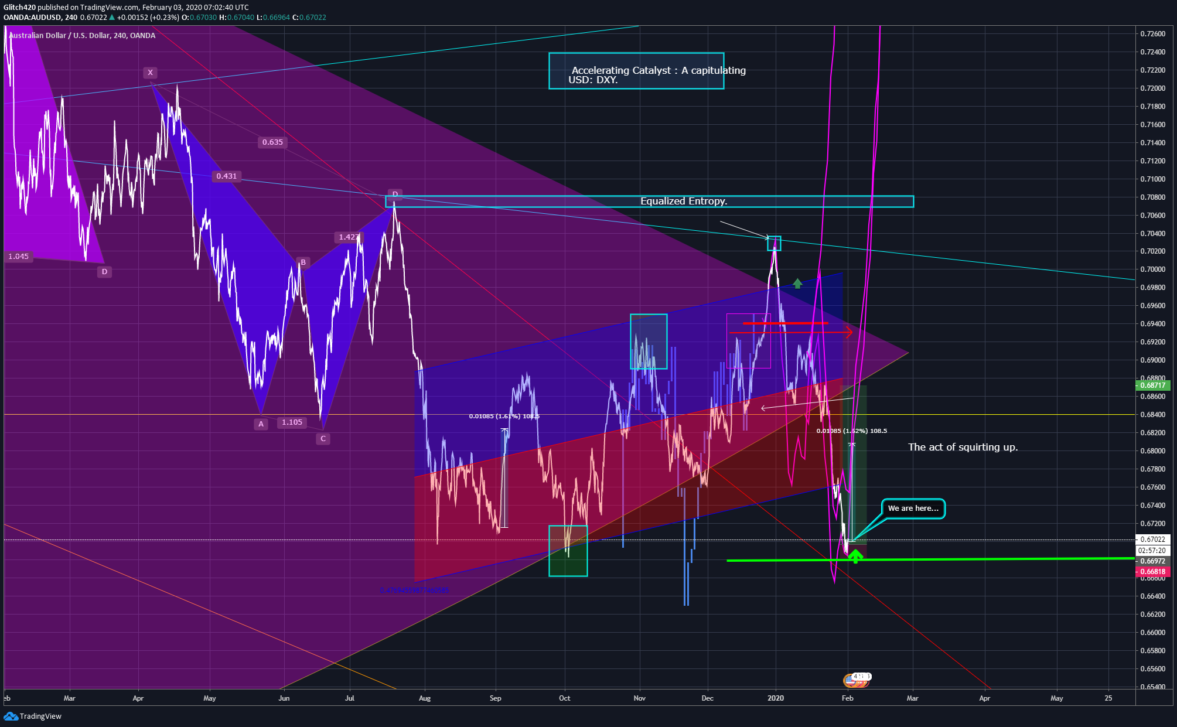The width and height of the screenshot is (1177, 727).
Task: Click the 'Aug' time axis label
Action: (425, 698)
